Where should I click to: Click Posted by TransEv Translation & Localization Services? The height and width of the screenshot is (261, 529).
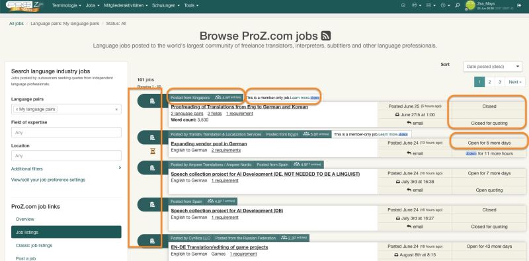[x=216, y=134]
